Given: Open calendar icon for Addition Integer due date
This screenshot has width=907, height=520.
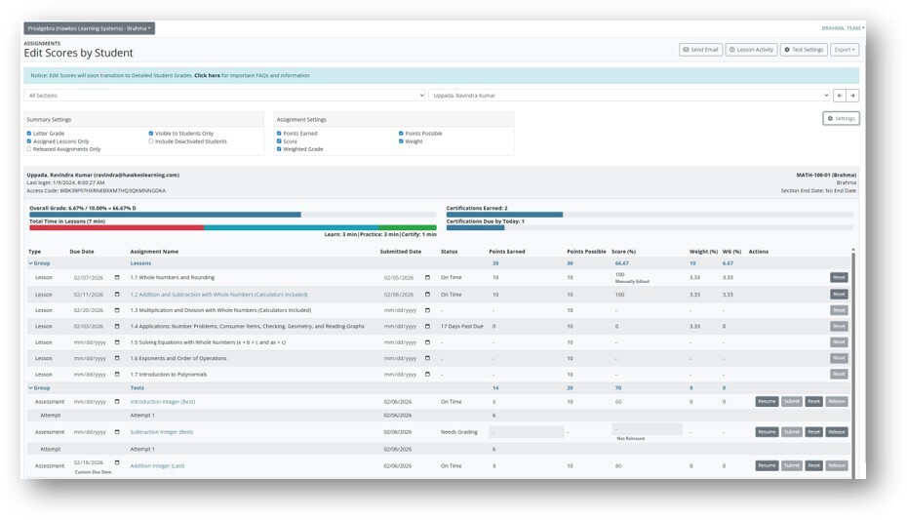Looking at the screenshot, I should click(x=118, y=462).
